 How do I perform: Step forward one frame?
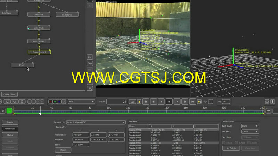(185, 102)
